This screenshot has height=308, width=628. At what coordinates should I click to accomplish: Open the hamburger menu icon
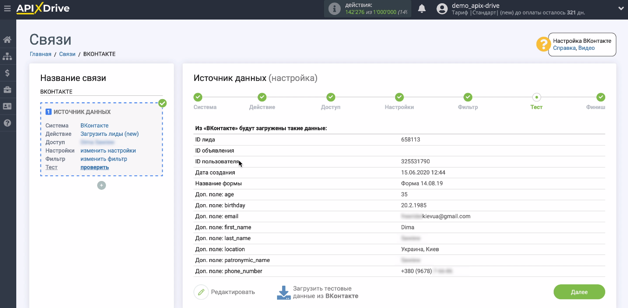click(x=7, y=8)
